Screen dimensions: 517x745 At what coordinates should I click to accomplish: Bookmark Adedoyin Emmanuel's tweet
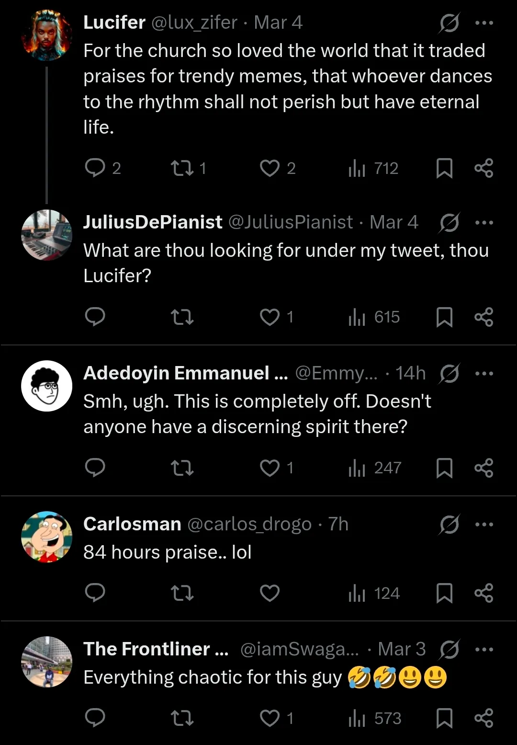444,468
